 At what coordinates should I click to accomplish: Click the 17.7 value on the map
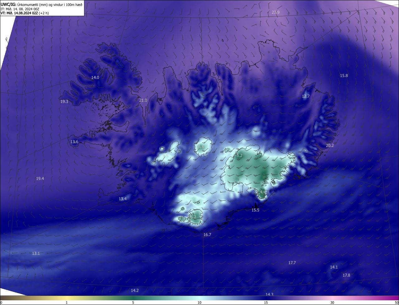[x=292, y=263]
